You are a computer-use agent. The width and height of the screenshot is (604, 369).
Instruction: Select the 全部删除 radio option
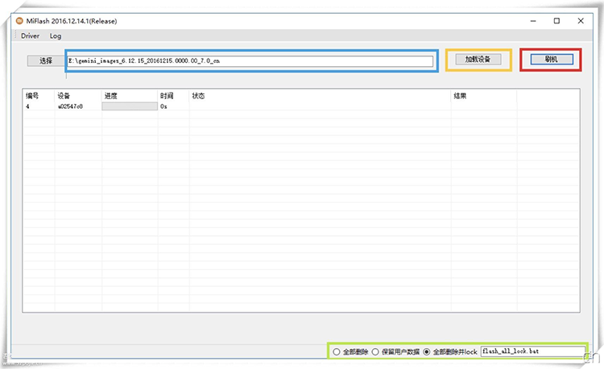click(337, 352)
